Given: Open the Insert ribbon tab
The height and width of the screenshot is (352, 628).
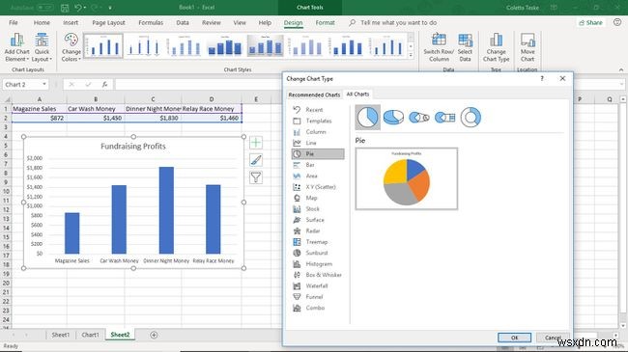Looking at the screenshot, I should coord(71,23).
